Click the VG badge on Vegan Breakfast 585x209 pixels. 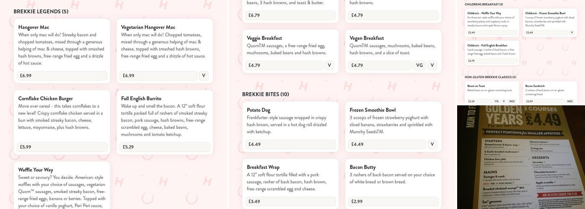(420, 65)
